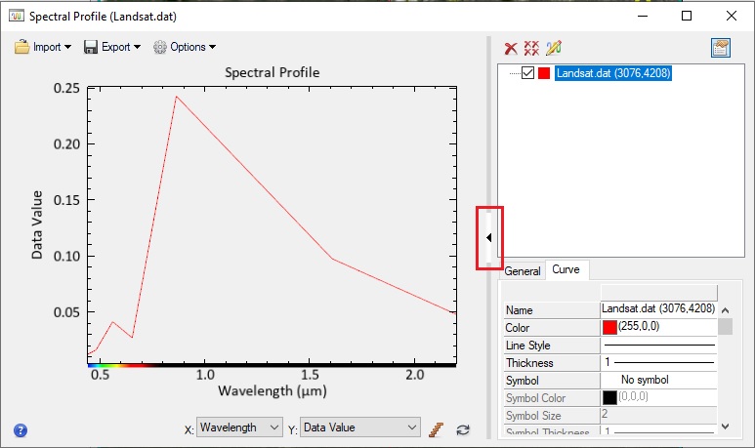Click the properties panel icon at top right
755x448 pixels.
tap(721, 48)
